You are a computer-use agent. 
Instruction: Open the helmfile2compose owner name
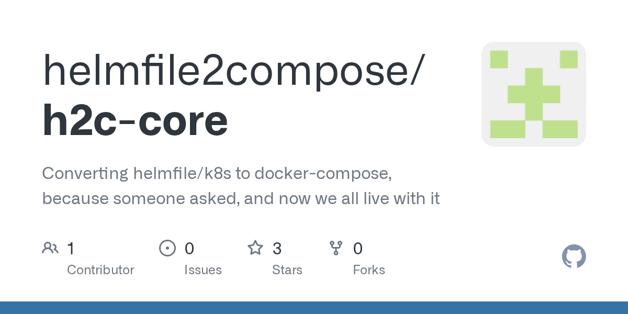[225, 71]
